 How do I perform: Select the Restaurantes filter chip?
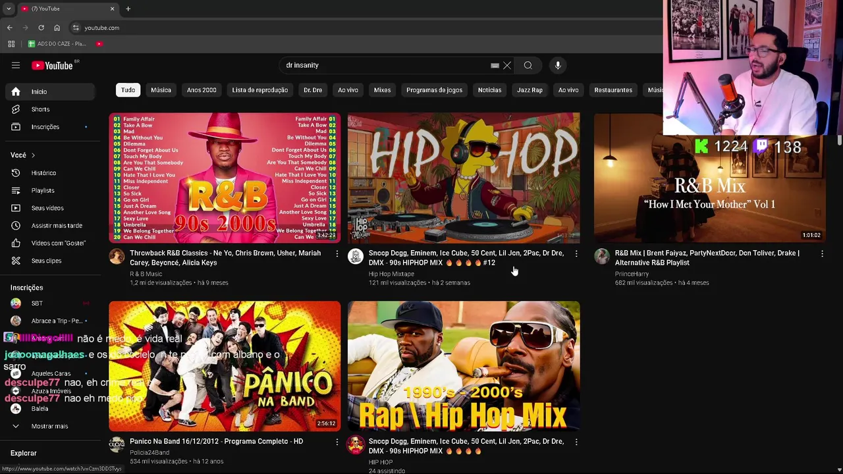(x=613, y=90)
